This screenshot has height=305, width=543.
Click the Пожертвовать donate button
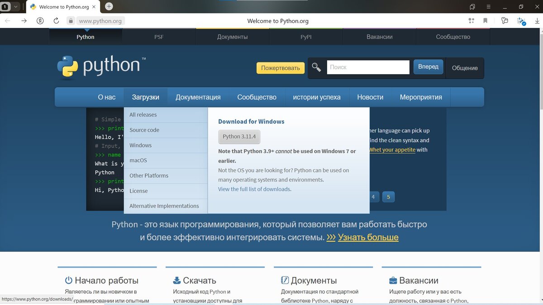click(281, 68)
